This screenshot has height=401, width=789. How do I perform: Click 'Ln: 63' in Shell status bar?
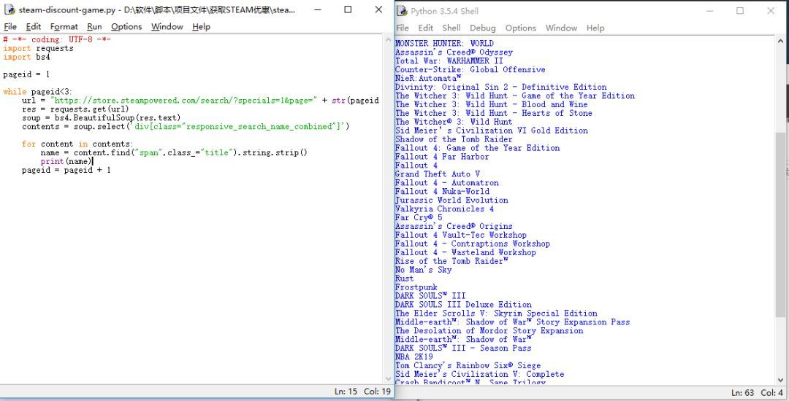743,392
